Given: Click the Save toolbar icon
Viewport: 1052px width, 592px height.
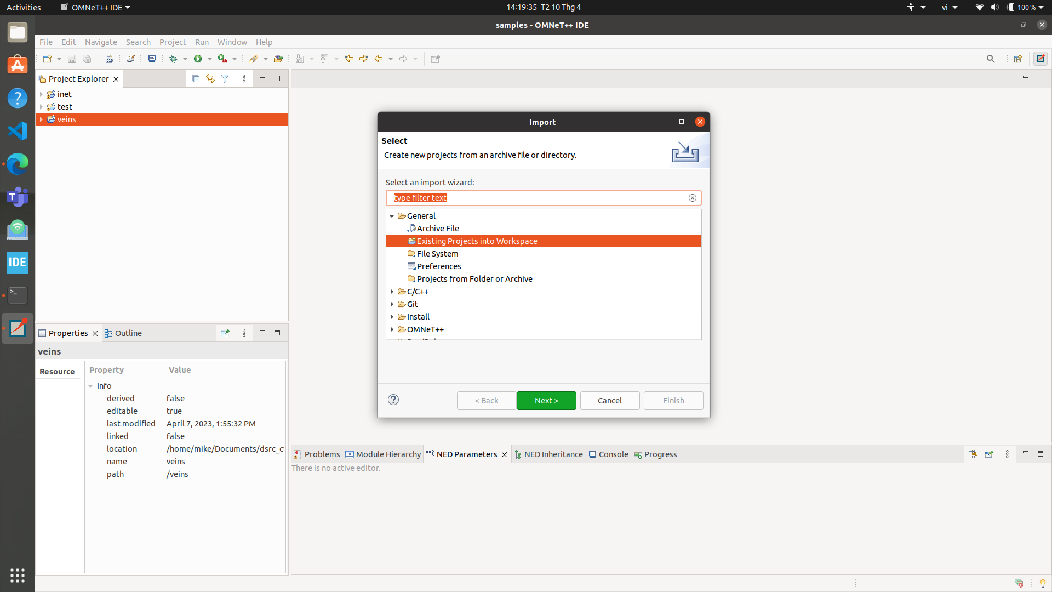Looking at the screenshot, I should tap(72, 59).
